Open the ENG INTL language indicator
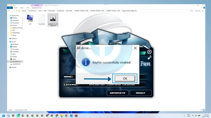Screen dimensions: 211x118 pos(189,116)
